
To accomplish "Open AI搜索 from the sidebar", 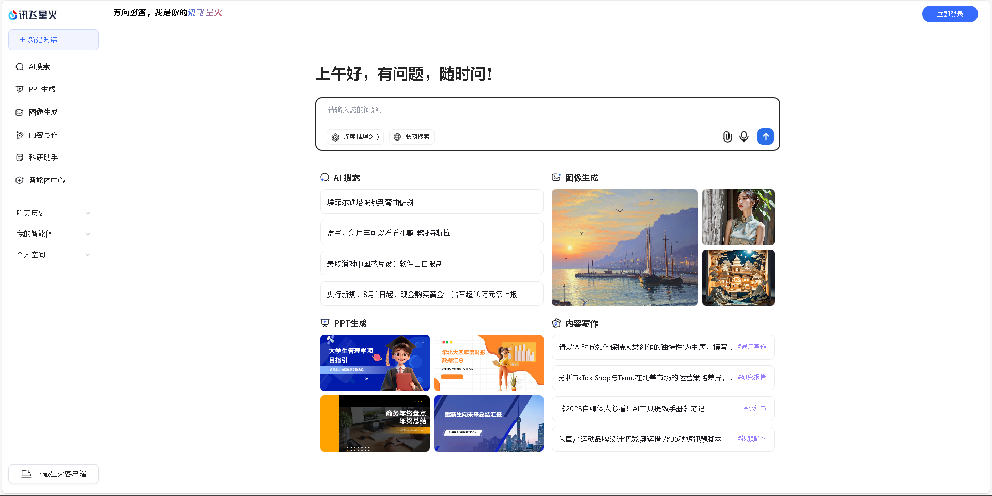I will (x=39, y=67).
